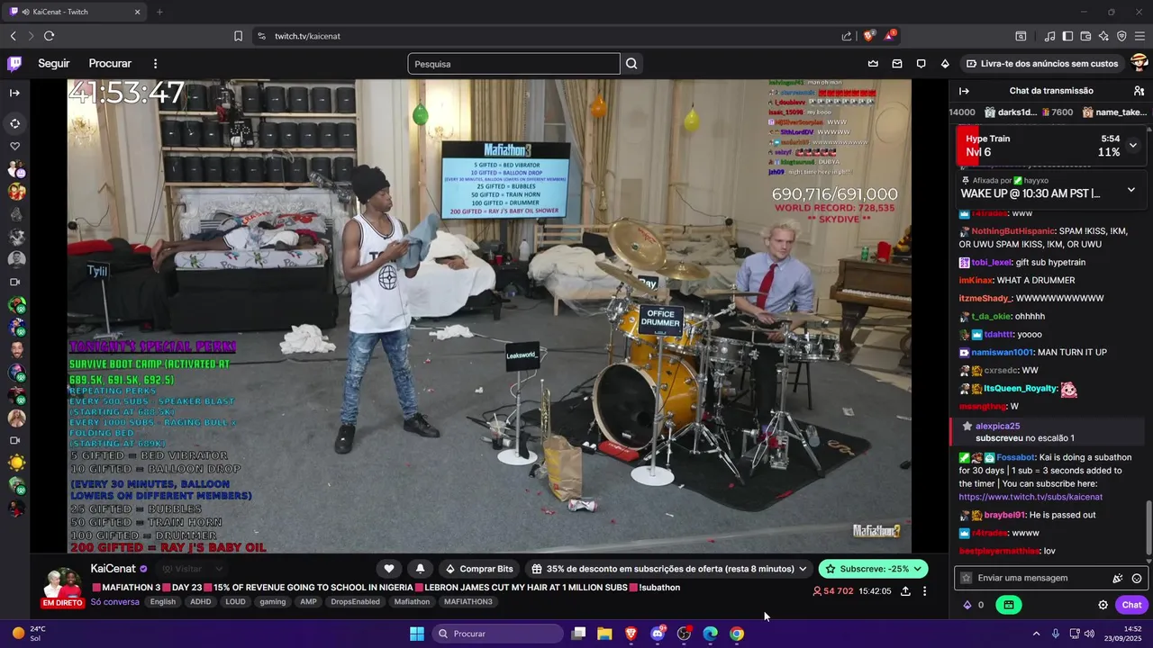Click the notification bell under stream
The image size is (1153, 648).
[420, 569]
